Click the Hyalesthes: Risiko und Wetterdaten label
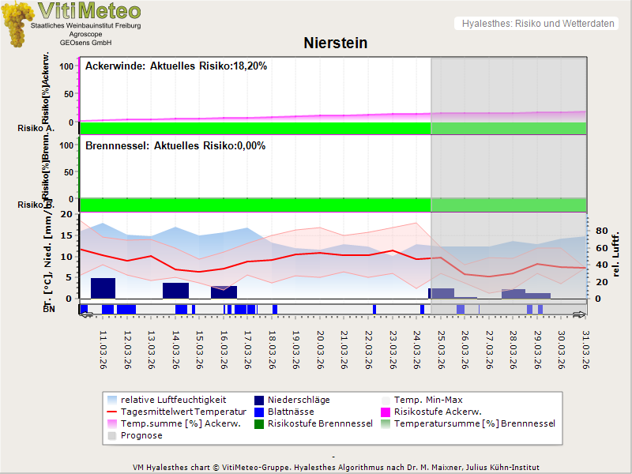Image resolution: width=632 pixels, height=474 pixels. click(x=536, y=24)
